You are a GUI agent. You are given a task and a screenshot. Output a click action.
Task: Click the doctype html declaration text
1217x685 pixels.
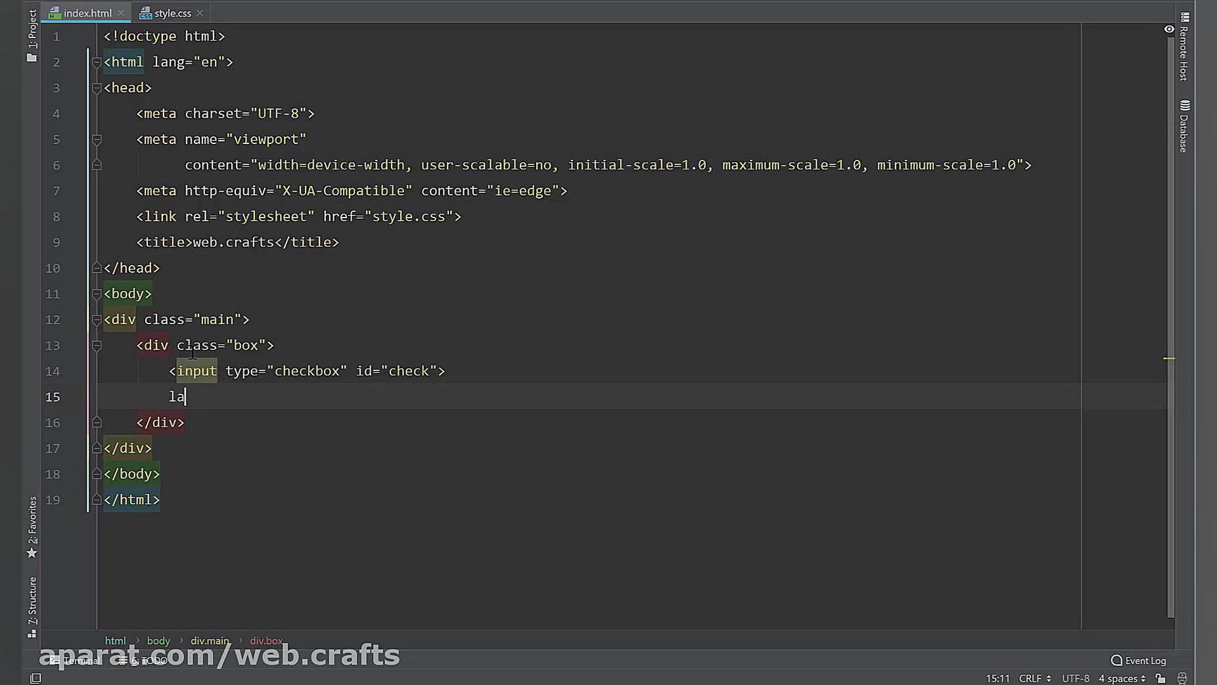point(164,36)
